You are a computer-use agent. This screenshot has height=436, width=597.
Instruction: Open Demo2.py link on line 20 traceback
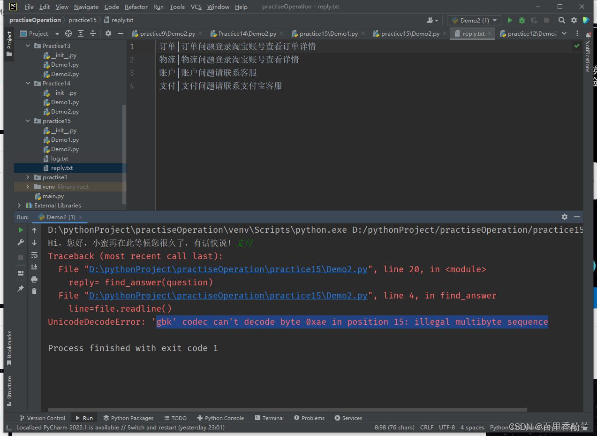click(228, 269)
